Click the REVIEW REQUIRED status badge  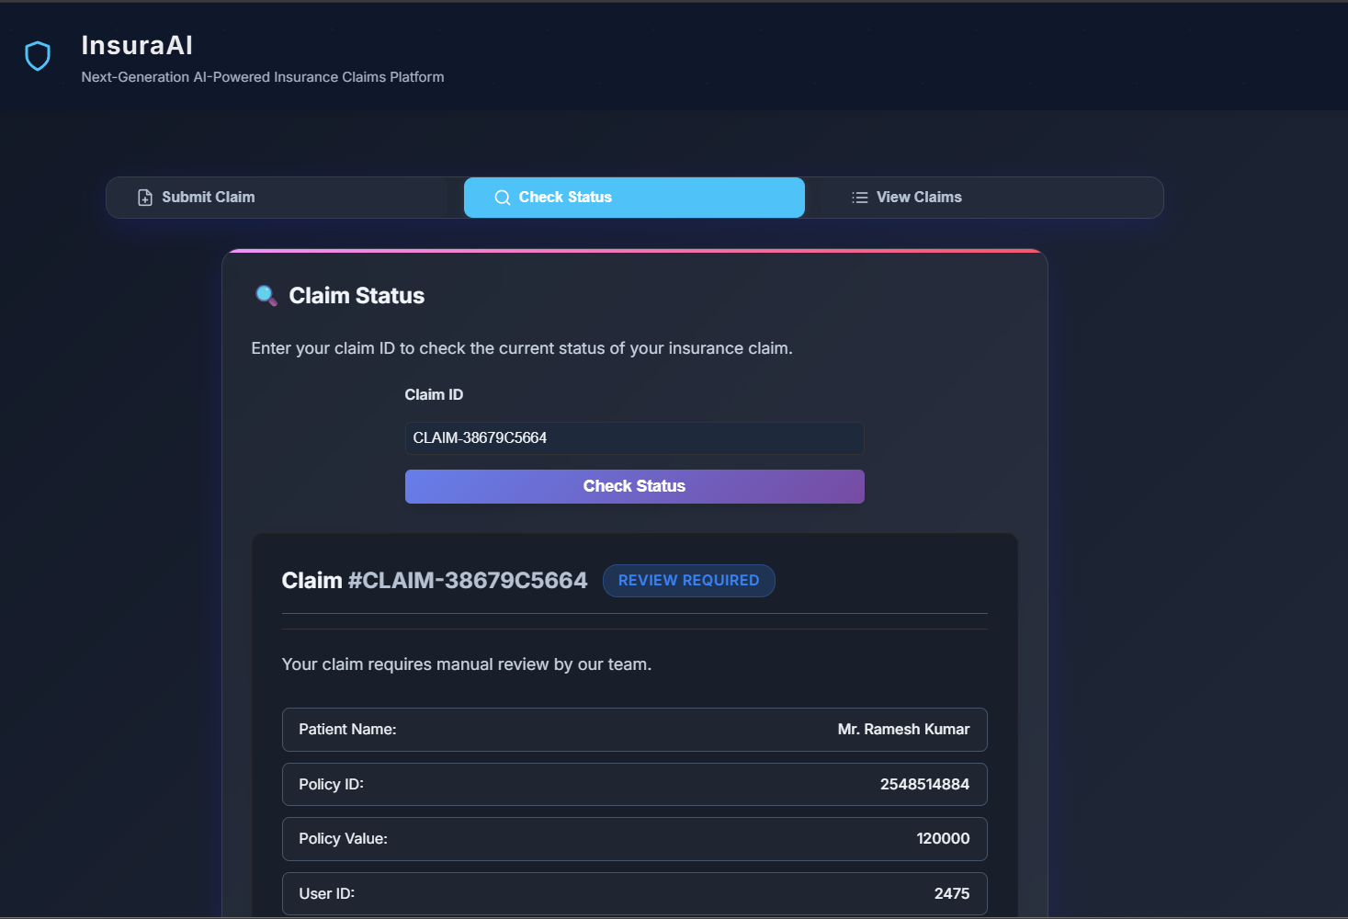click(689, 581)
